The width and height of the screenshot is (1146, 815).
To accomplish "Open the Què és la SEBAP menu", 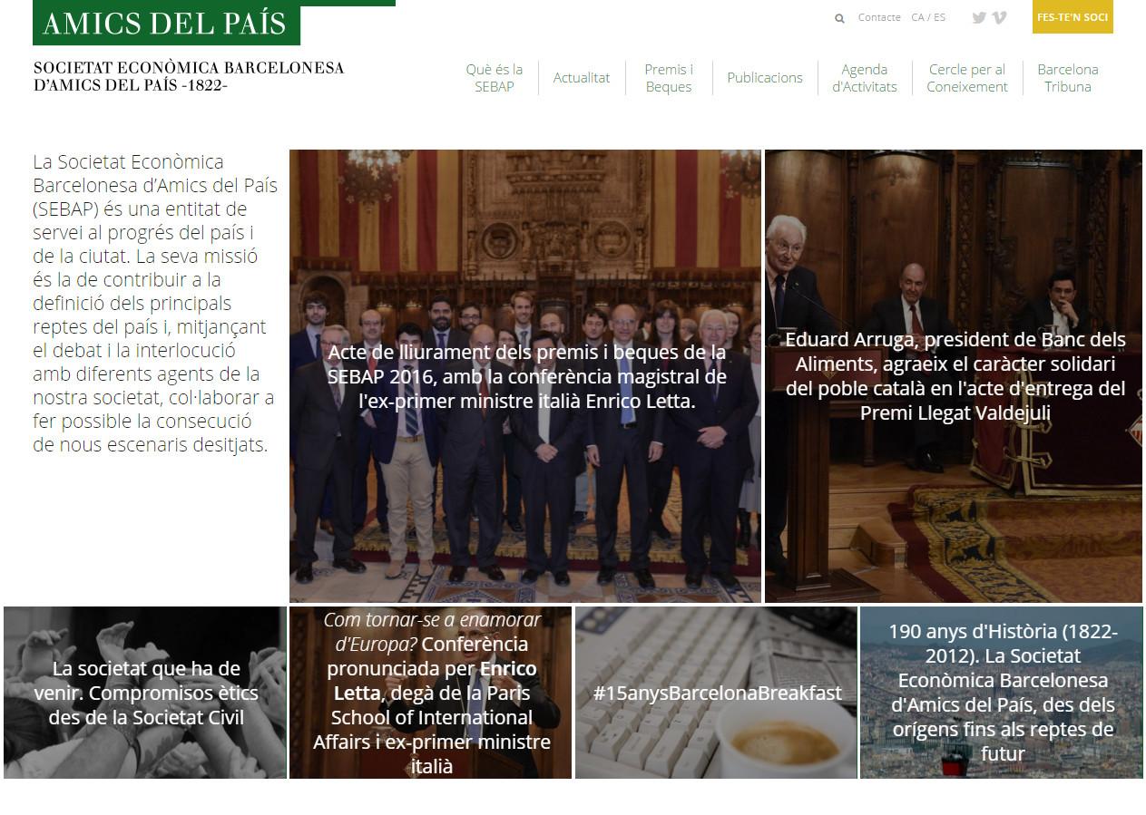I will pyautogui.click(x=494, y=78).
